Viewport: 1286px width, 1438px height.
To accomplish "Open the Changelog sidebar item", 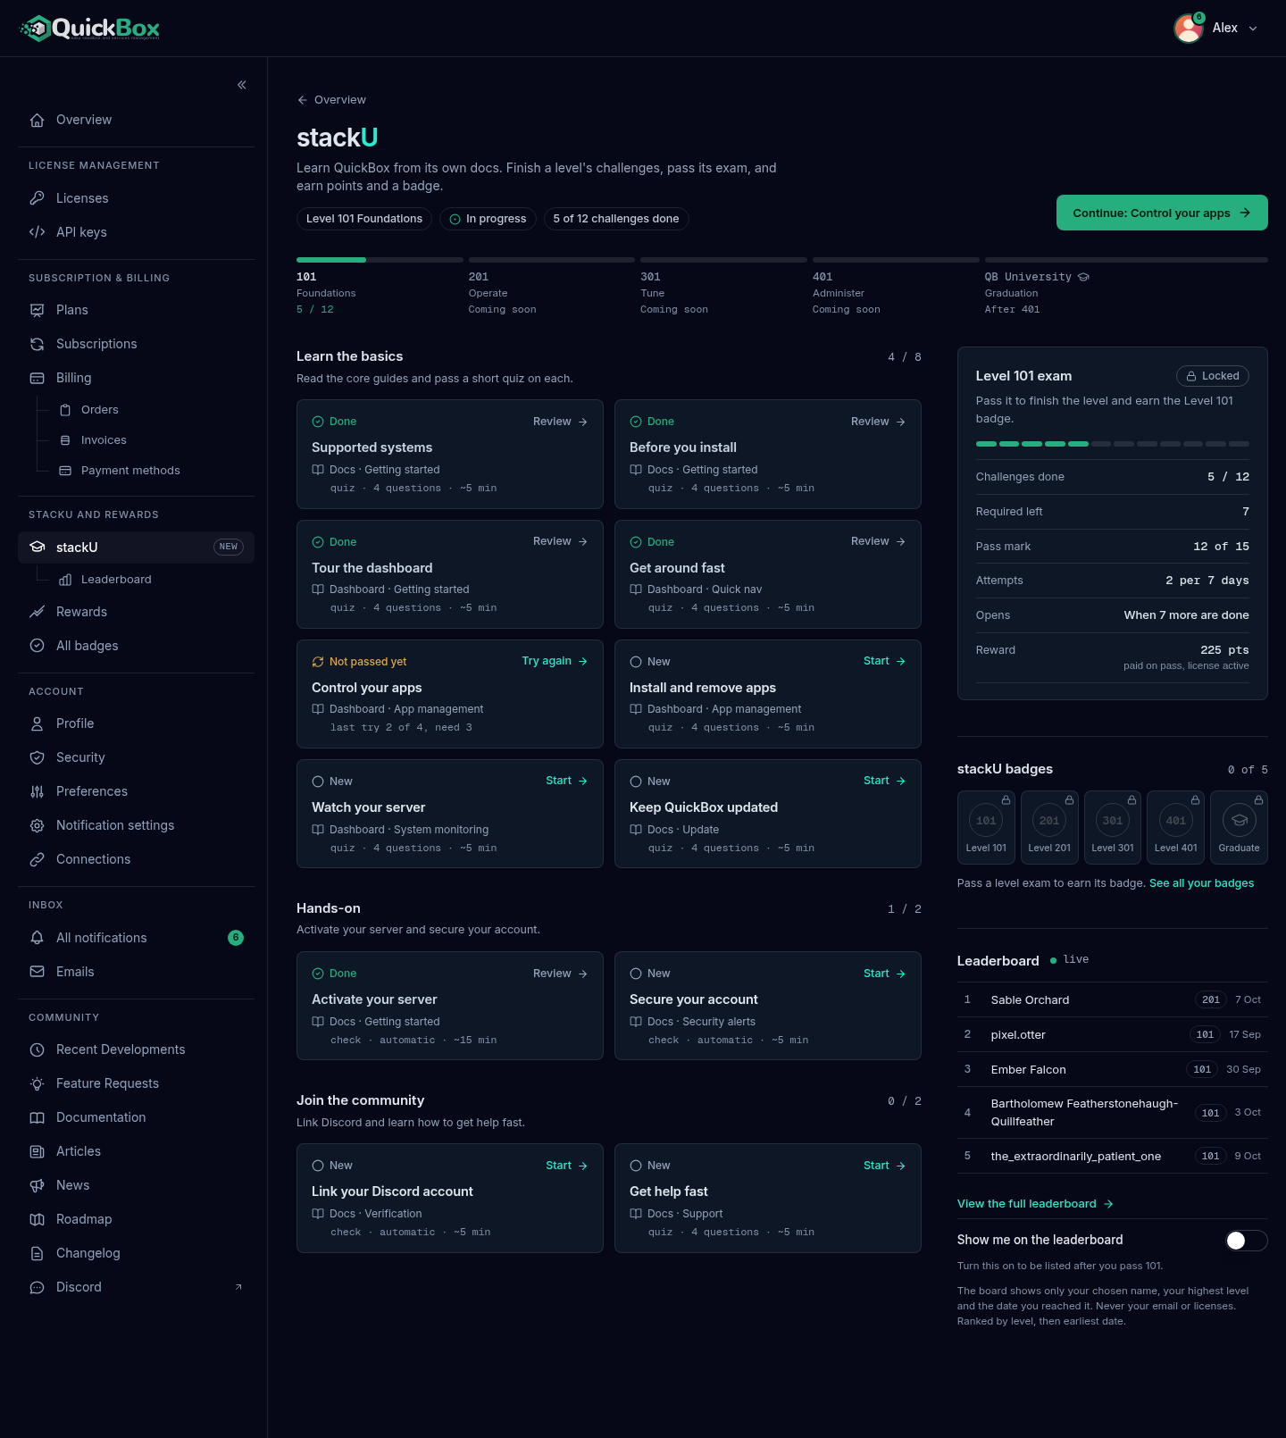I will 136,1253.
